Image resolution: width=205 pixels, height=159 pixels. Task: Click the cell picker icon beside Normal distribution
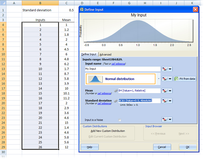click(164, 79)
